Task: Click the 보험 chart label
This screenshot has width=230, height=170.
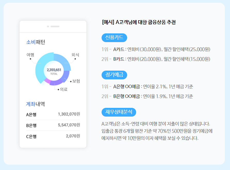Action: (76, 81)
